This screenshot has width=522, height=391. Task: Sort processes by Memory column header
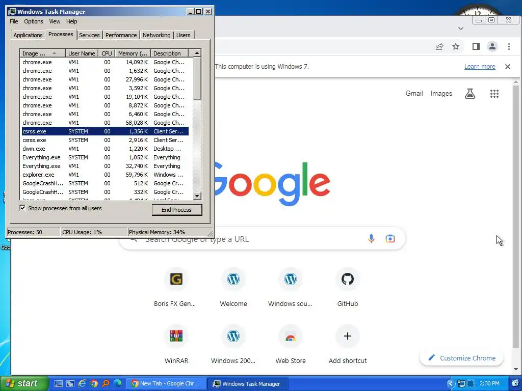[x=133, y=53]
